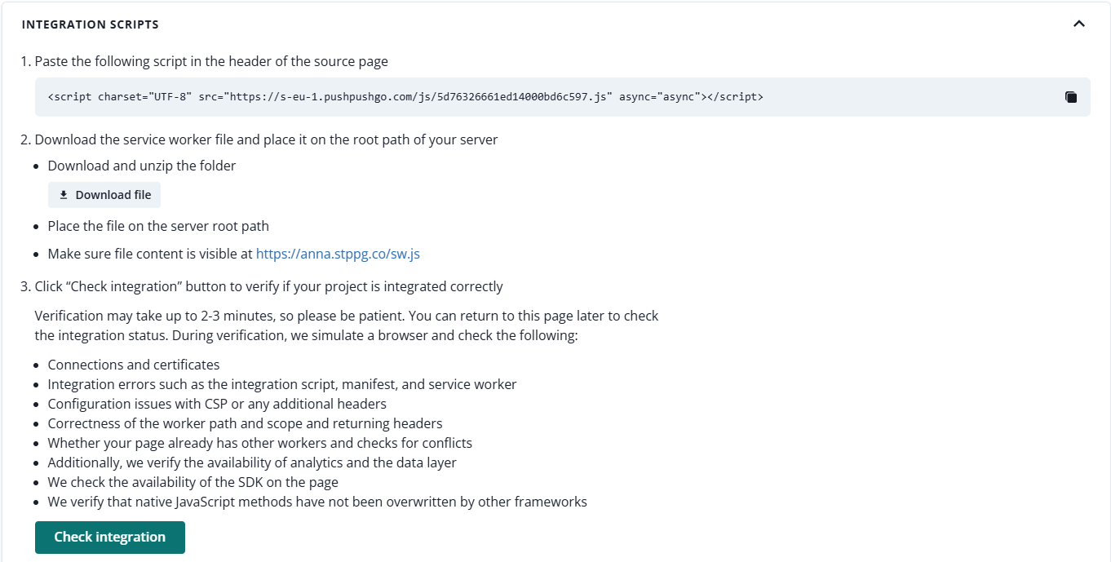Image resolution: width=1111 pixels, height=562 pixels.
Task: Click the SDK availability bullet
Action: (193, 482)
